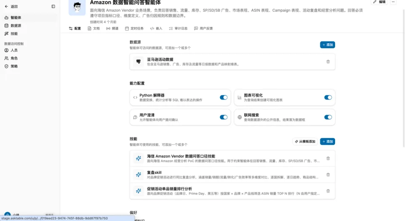Collapse the sidebar panel icon

click(53, 6)
